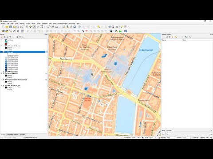Enable the DSM raster layer checkbox
The height and width of the screenshot is (159, 213).
pyautogui.click(x=4, y=46)
